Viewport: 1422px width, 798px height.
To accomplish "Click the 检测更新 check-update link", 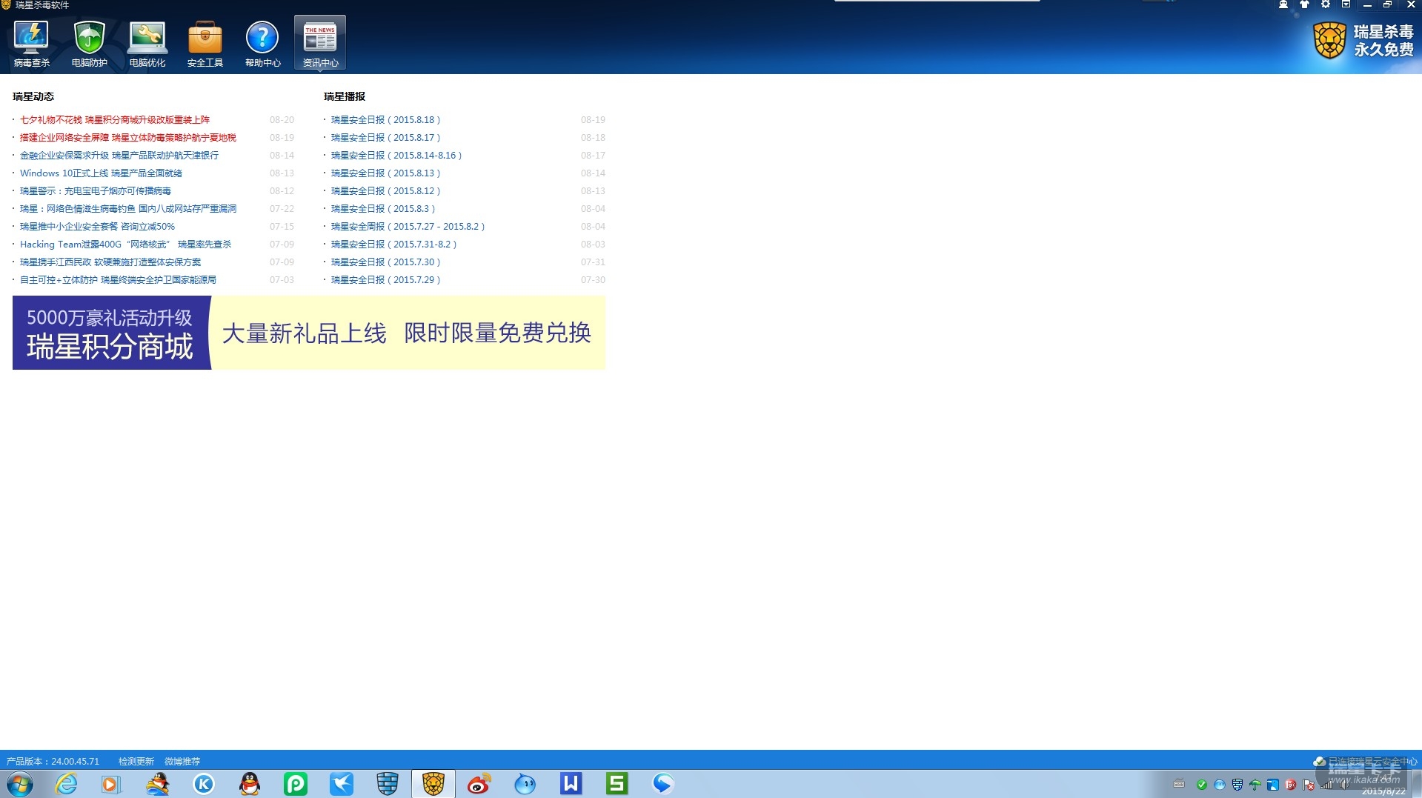I will [136, 762].
